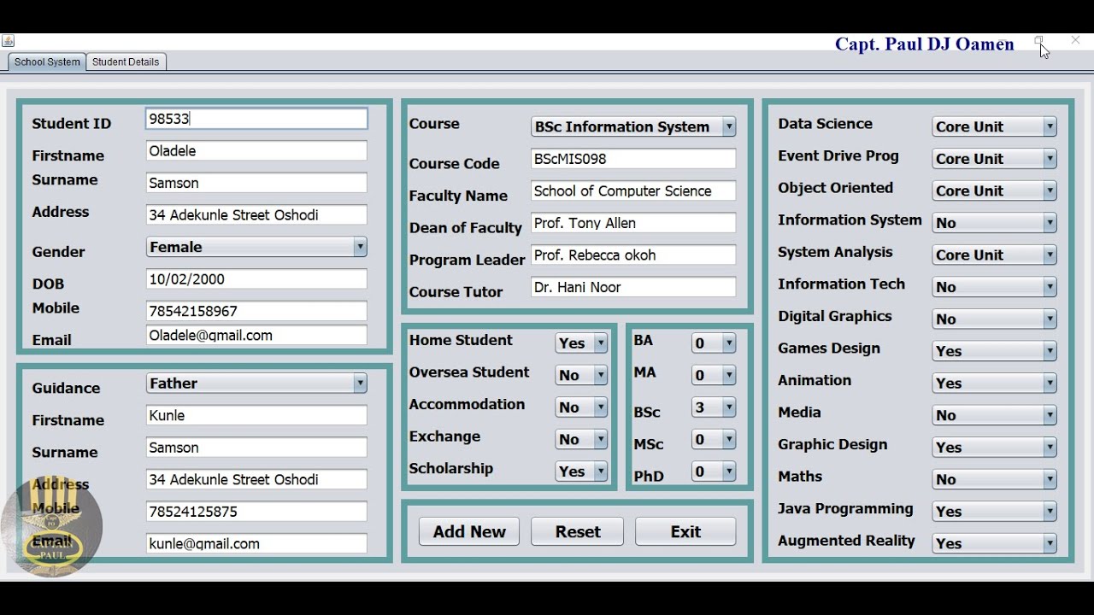Open the BA count dropdown
Image resolution: width=1094 pixels, height=615 pixels.
[x=714, y=343]
